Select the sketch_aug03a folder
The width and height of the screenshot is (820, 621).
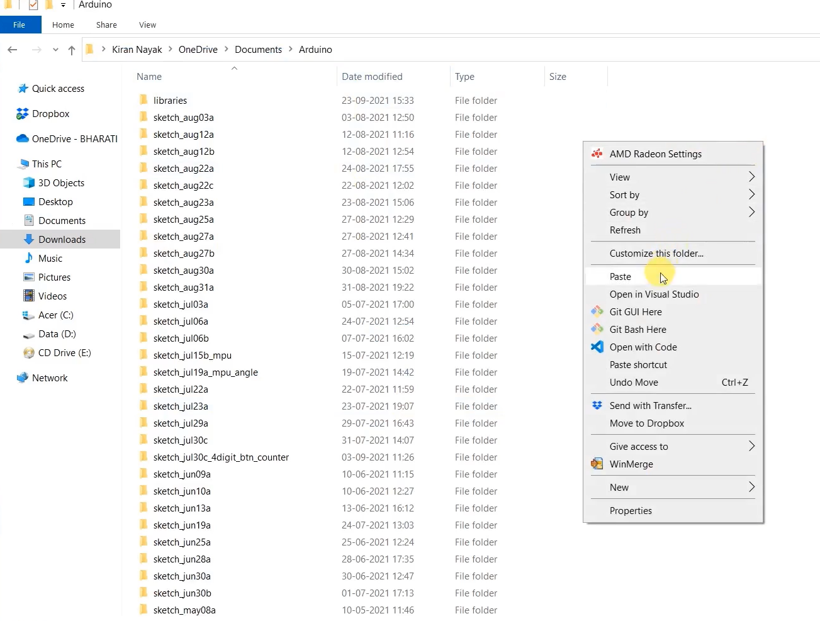(x=183, y=117)
